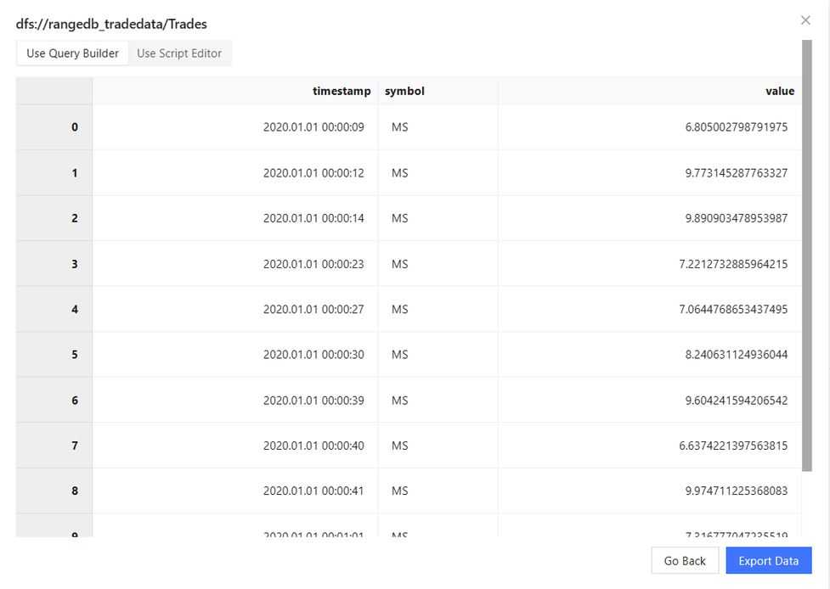This screenshot has width=830, height=589.
Task: Click the Export Data button
Action: (x=768, y=561)
